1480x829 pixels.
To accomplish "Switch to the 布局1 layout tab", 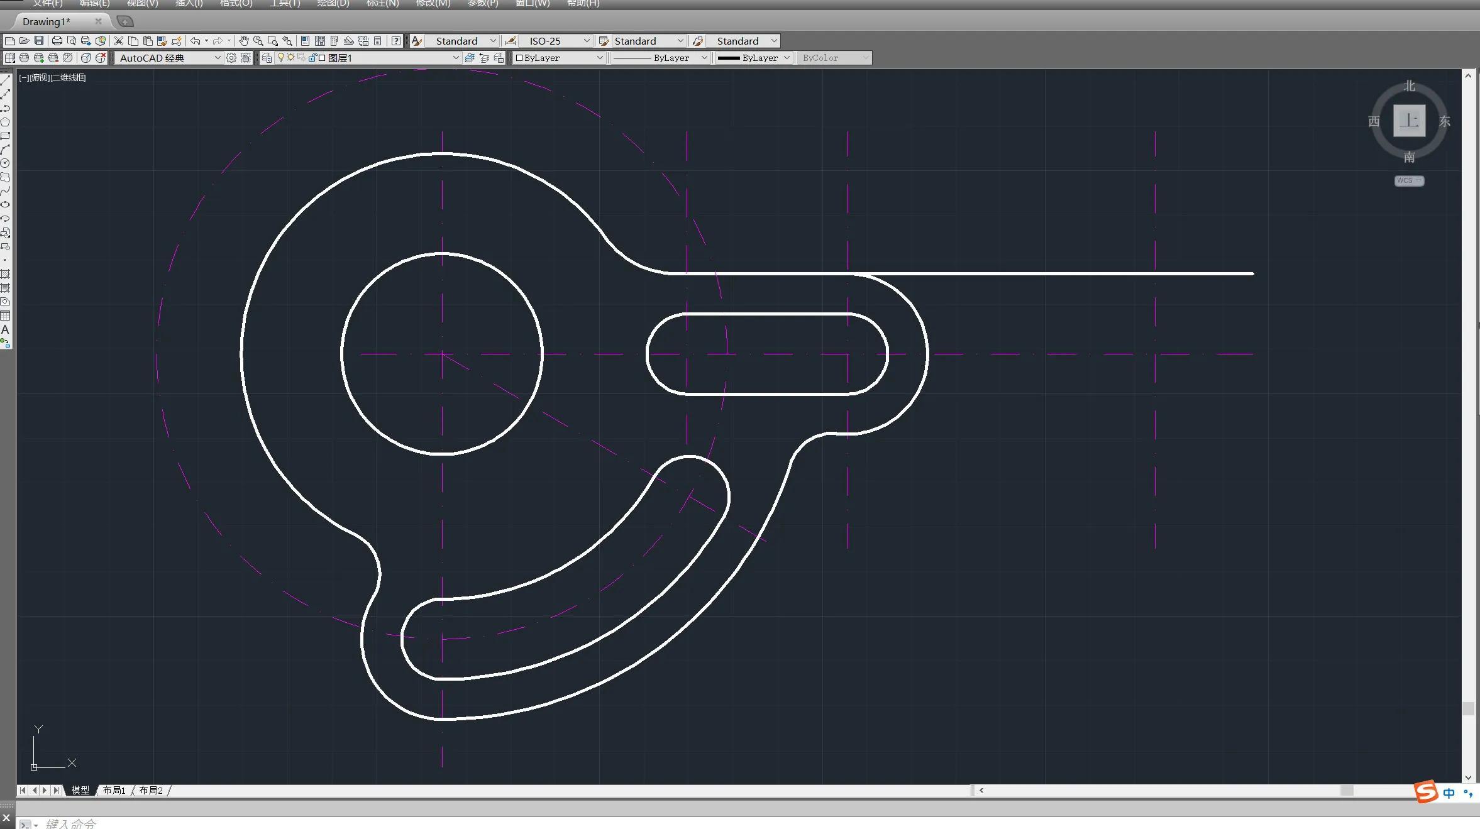I will click(x=114, y=790).
